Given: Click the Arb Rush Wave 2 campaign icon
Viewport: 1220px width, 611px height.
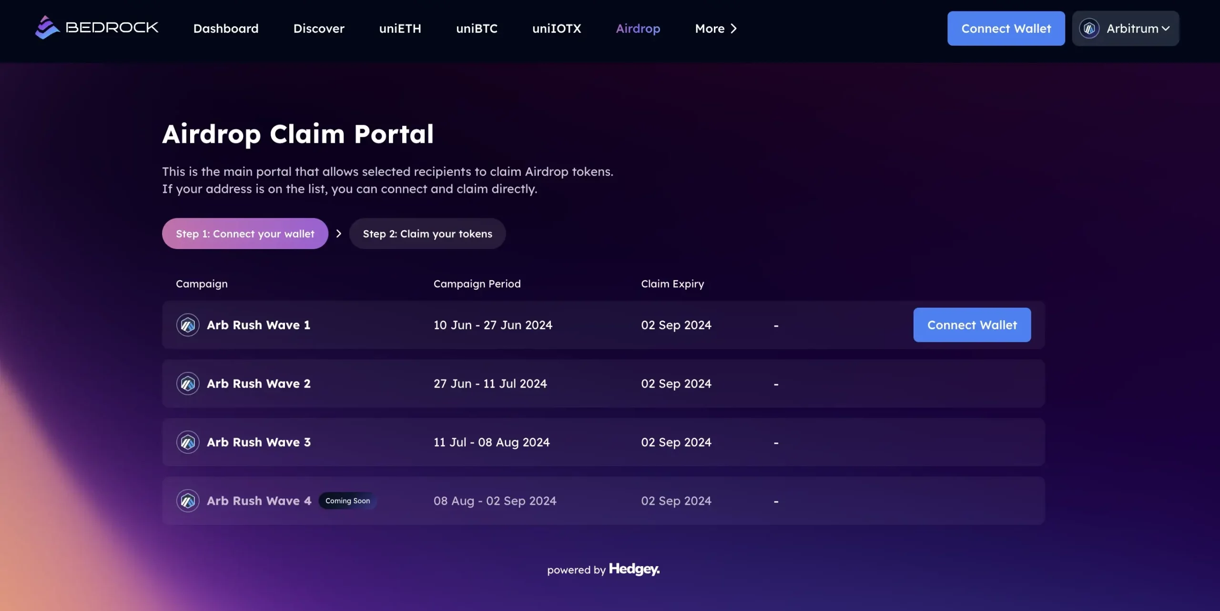Looking at the screenshot, I should pos(188,383).
